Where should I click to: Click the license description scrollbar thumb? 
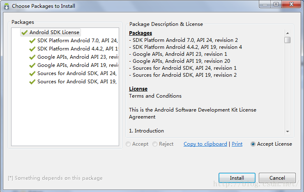pos(288,40)
